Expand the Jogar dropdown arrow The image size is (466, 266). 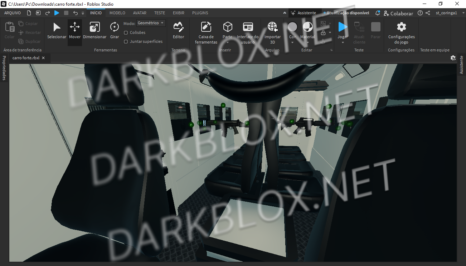point(343,42)
